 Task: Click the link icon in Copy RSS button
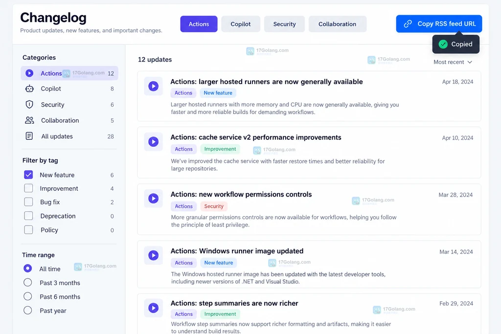408,24
